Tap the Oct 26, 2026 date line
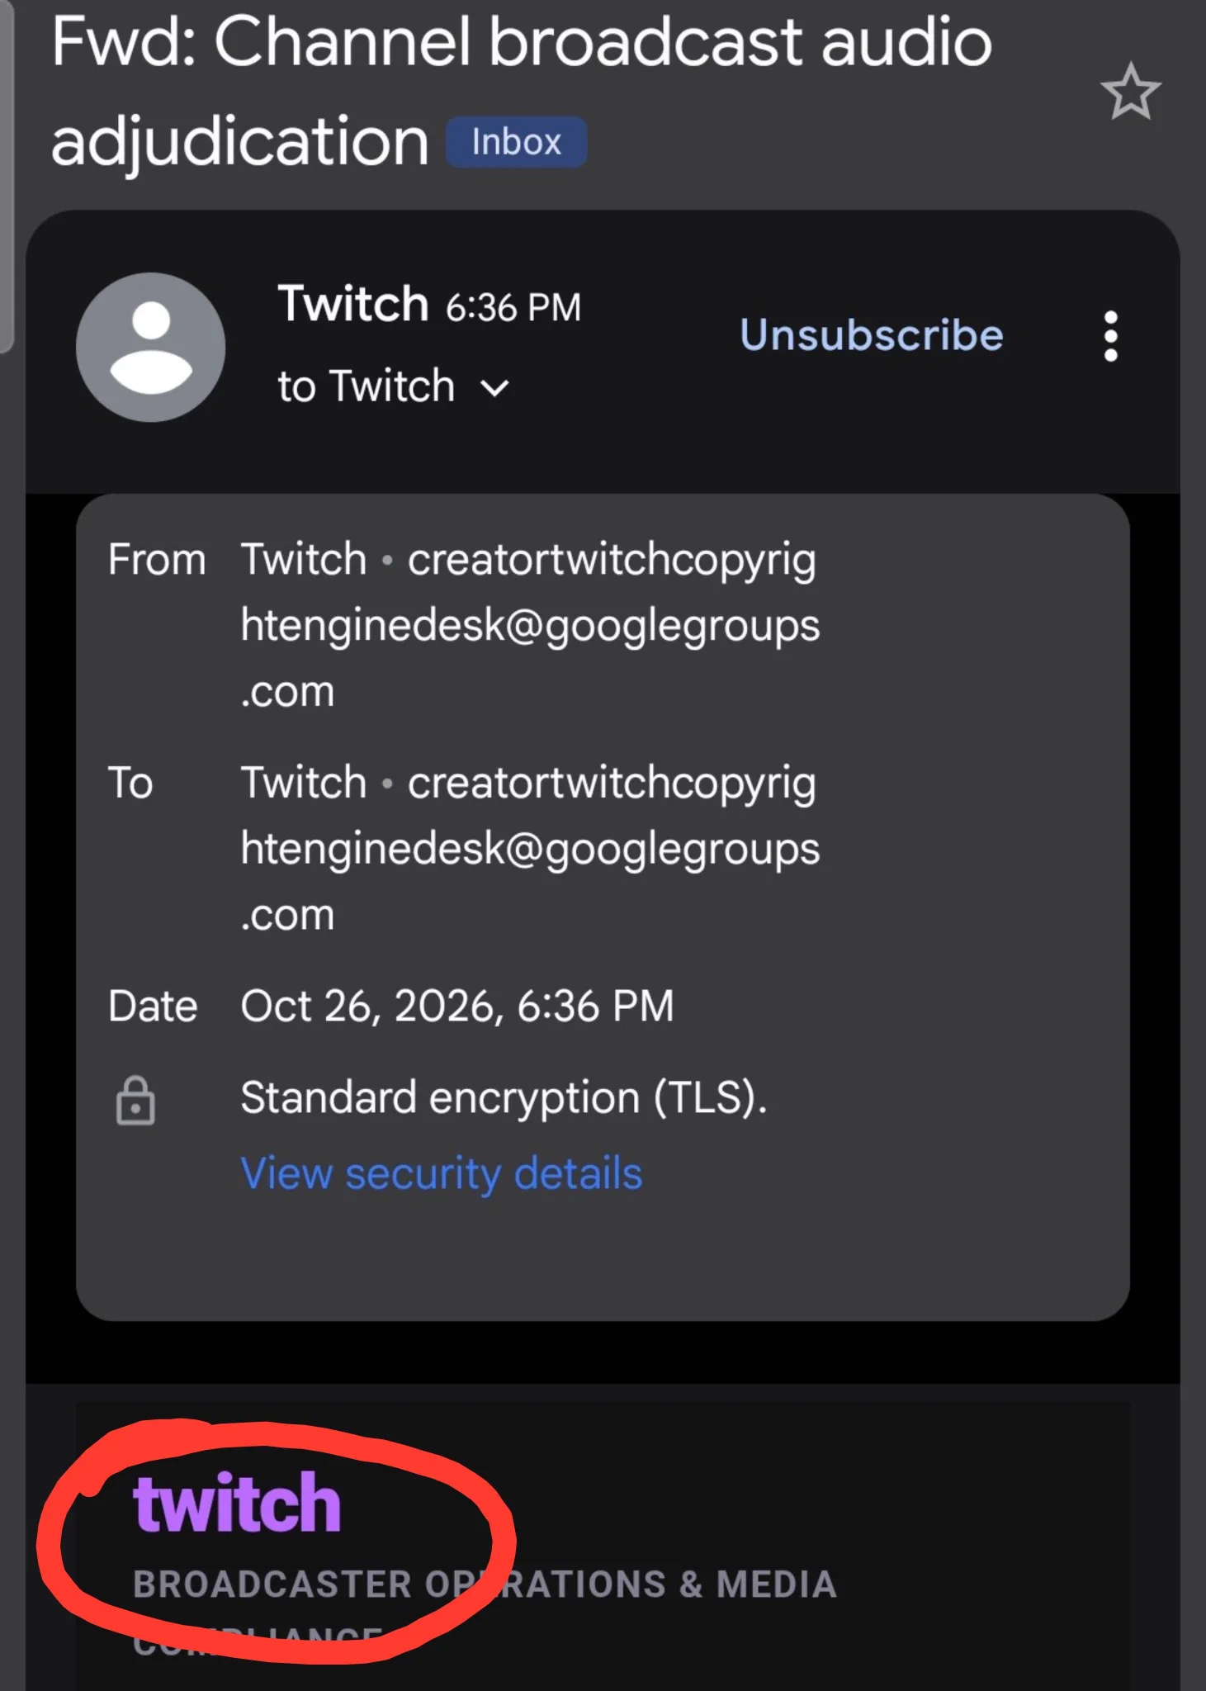 (x=457, y=1007)
